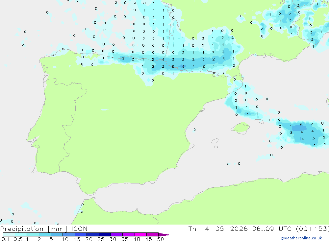Select the 45–50 mm legend swatch
The image size is (329, 241).
point(153,234)
